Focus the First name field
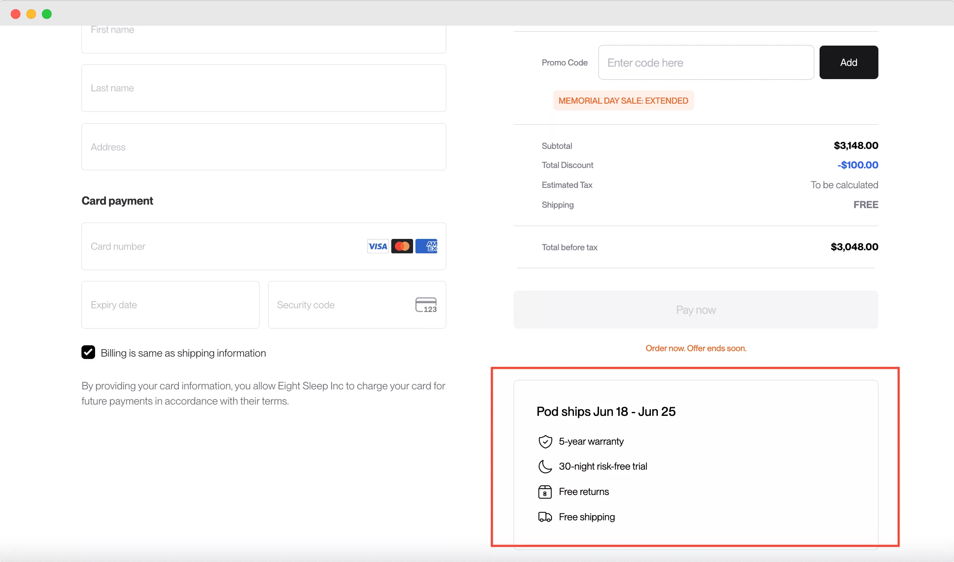Screen dimensions: 954x562 coord(264,39)
